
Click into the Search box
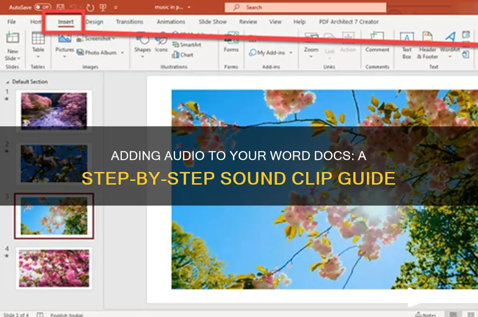pyautogui.click(x=305, y=7)
